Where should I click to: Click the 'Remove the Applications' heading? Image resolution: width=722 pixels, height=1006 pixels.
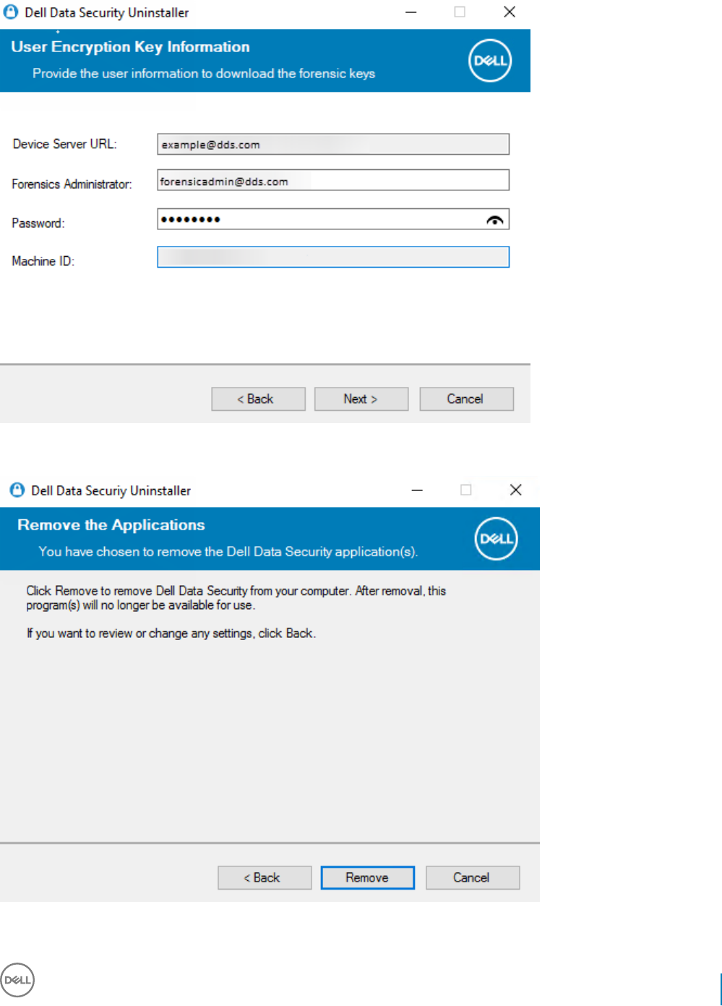point(111,525)
